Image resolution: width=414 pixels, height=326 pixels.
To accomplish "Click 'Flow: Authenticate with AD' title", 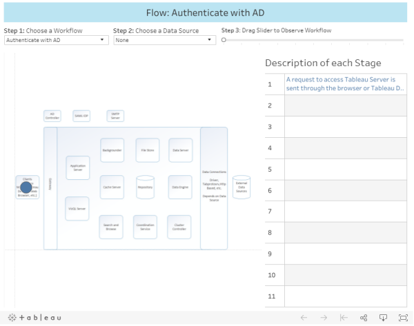I will click(205, 12).
